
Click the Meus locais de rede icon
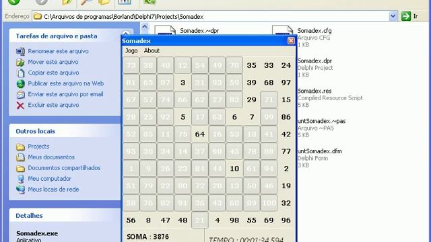[x=20, y=190]
